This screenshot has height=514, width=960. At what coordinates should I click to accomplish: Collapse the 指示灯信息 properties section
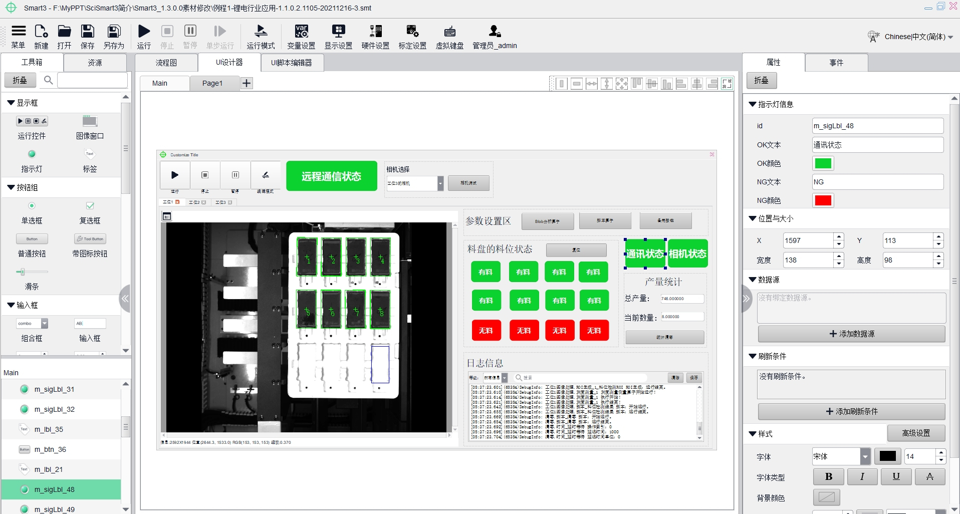click(752, 104)
